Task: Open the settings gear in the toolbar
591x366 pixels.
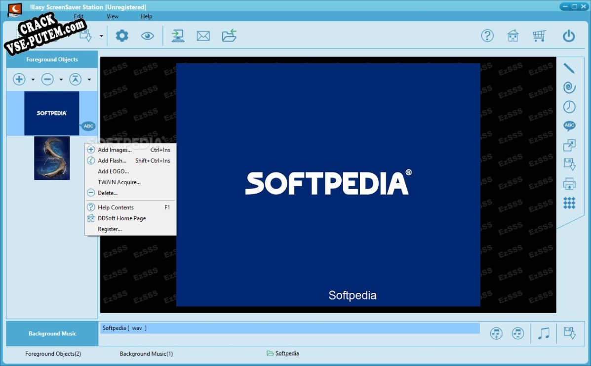Action: pyautogui.click(x=121, y=35)
